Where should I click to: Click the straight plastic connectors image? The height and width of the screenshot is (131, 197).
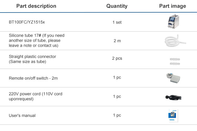[x=175, y=61]
